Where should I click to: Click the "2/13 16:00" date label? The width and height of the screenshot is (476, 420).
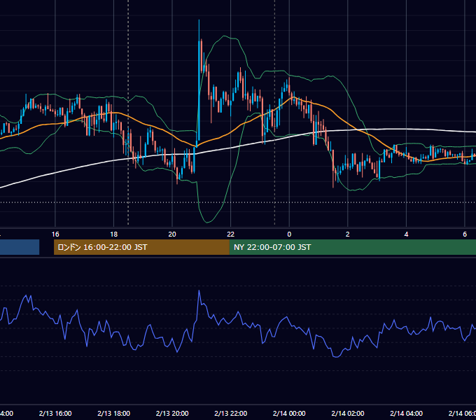click(x=55, y=413)
